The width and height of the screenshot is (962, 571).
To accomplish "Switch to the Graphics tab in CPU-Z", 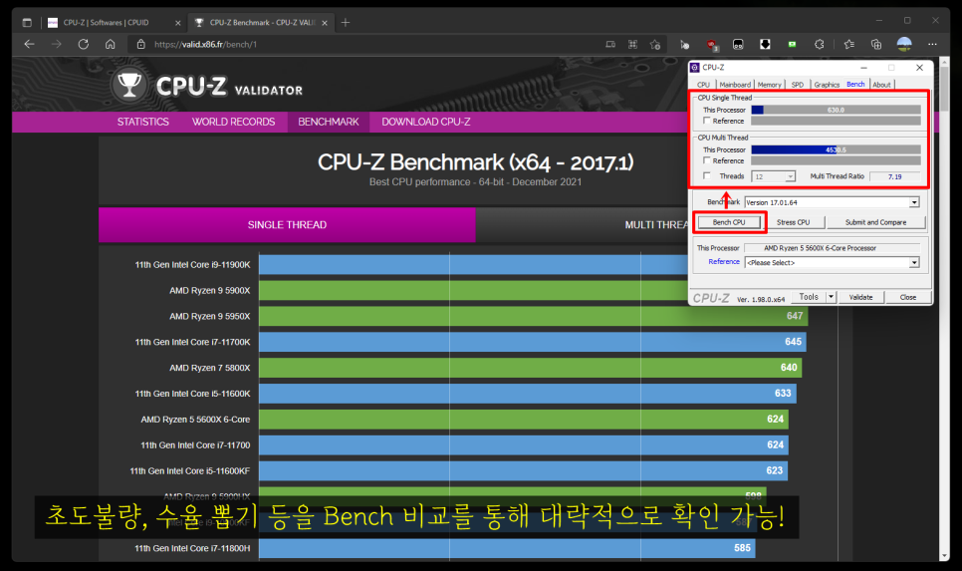I will 827,85.
